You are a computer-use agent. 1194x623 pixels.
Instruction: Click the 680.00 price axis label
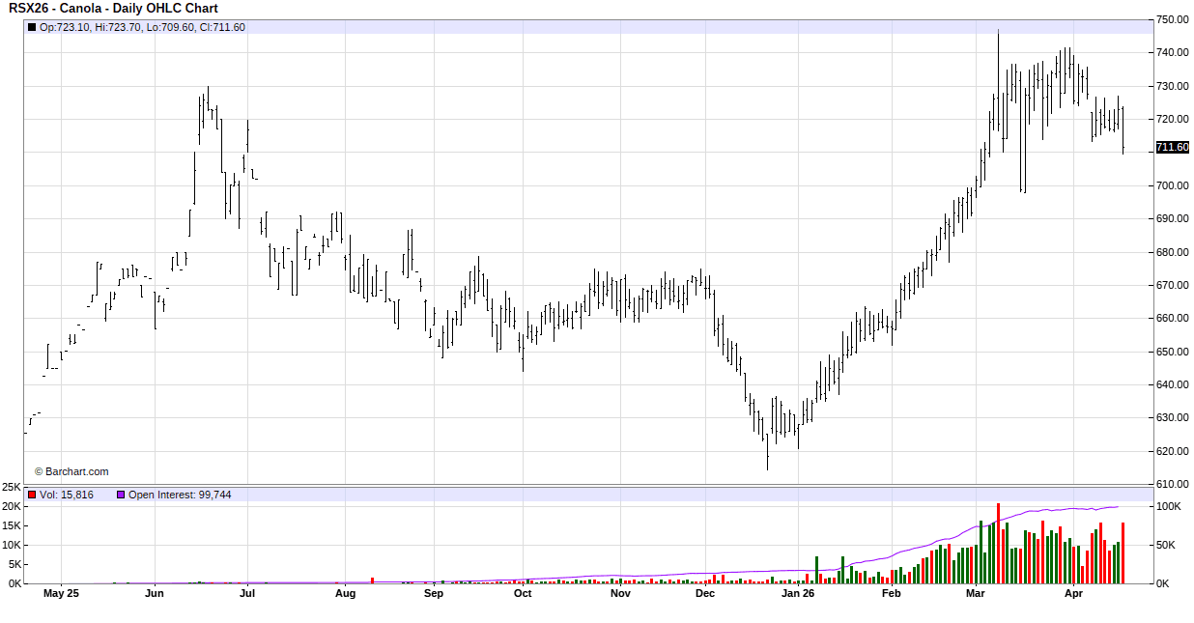1172,252
